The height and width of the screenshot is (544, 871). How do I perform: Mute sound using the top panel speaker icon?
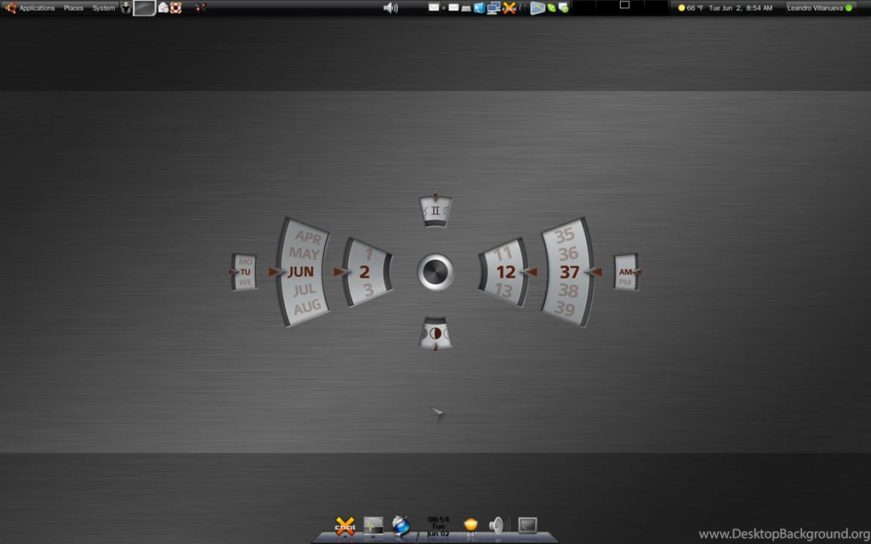[x=390, y=8]
